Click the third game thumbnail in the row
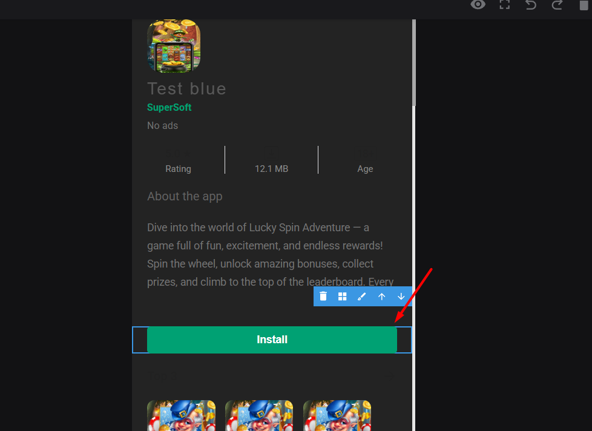The height and width of the screenshot is (431, 592). pyautogui.click(x=337, y=416)
